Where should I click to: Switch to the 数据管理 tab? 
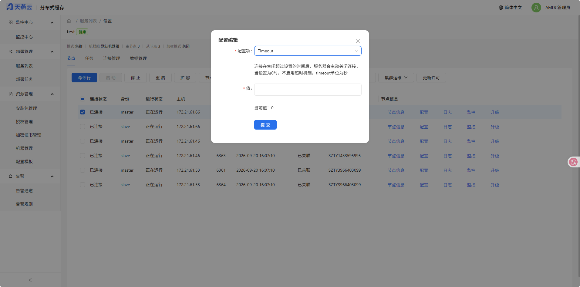pyautogui.click(x=138, y=58)
